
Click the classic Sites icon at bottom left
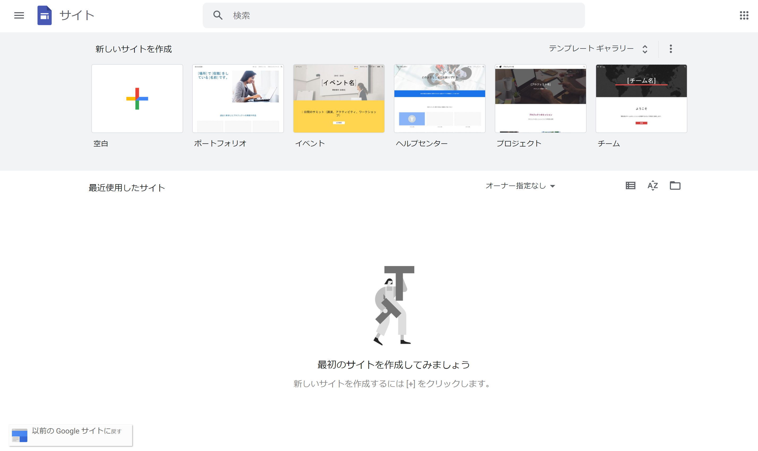click(x=19, y=435)
